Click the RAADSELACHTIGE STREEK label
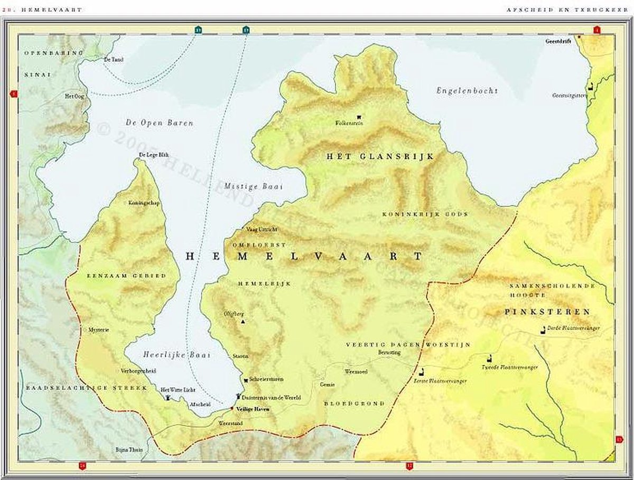Image resolution: width=634 pixels, height=480 pixels. 86,388
